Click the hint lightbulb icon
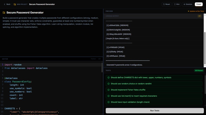The image size is (206, 115). click(175, 4)
